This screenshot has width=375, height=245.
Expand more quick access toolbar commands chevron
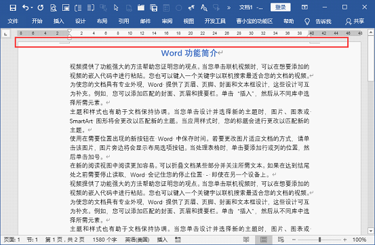click(229, 8)
